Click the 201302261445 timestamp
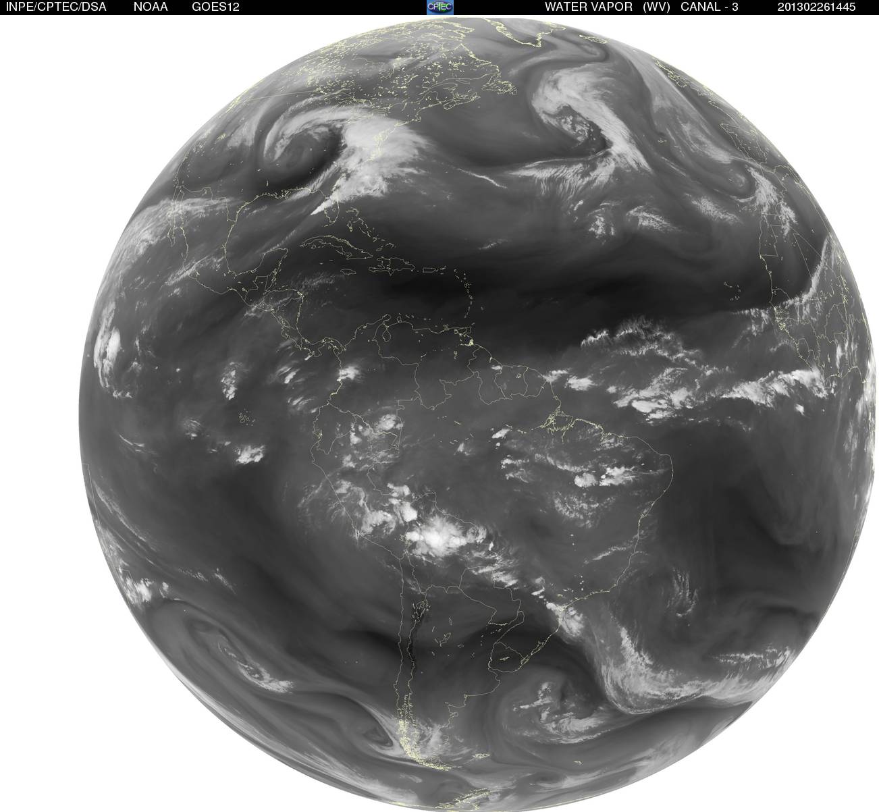 click(816, 7)
